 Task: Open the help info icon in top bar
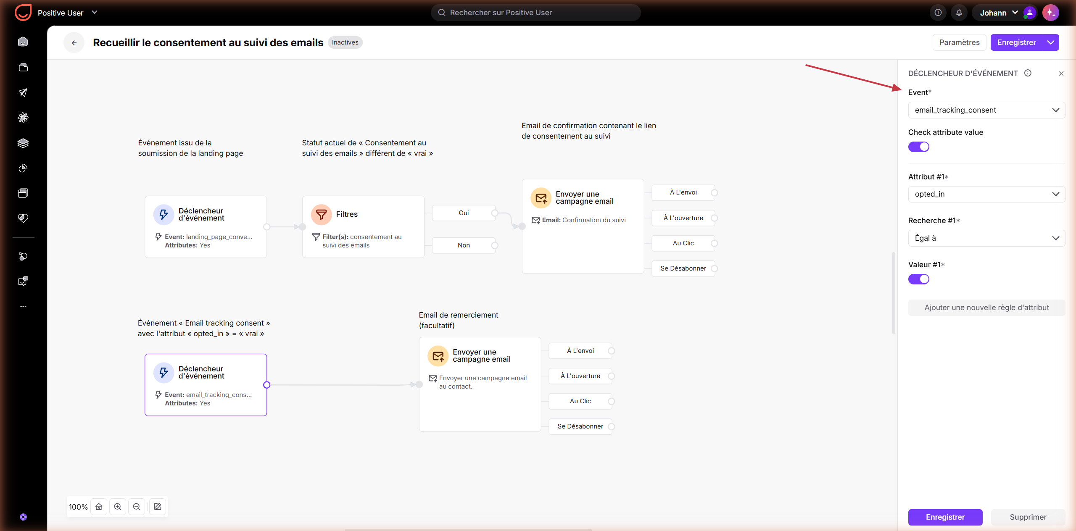click(x=938, y=13)
